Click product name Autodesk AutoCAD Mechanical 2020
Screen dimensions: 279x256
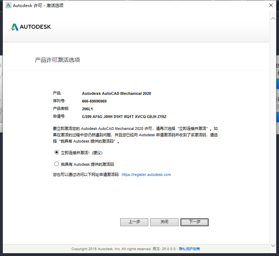[116, 94]
